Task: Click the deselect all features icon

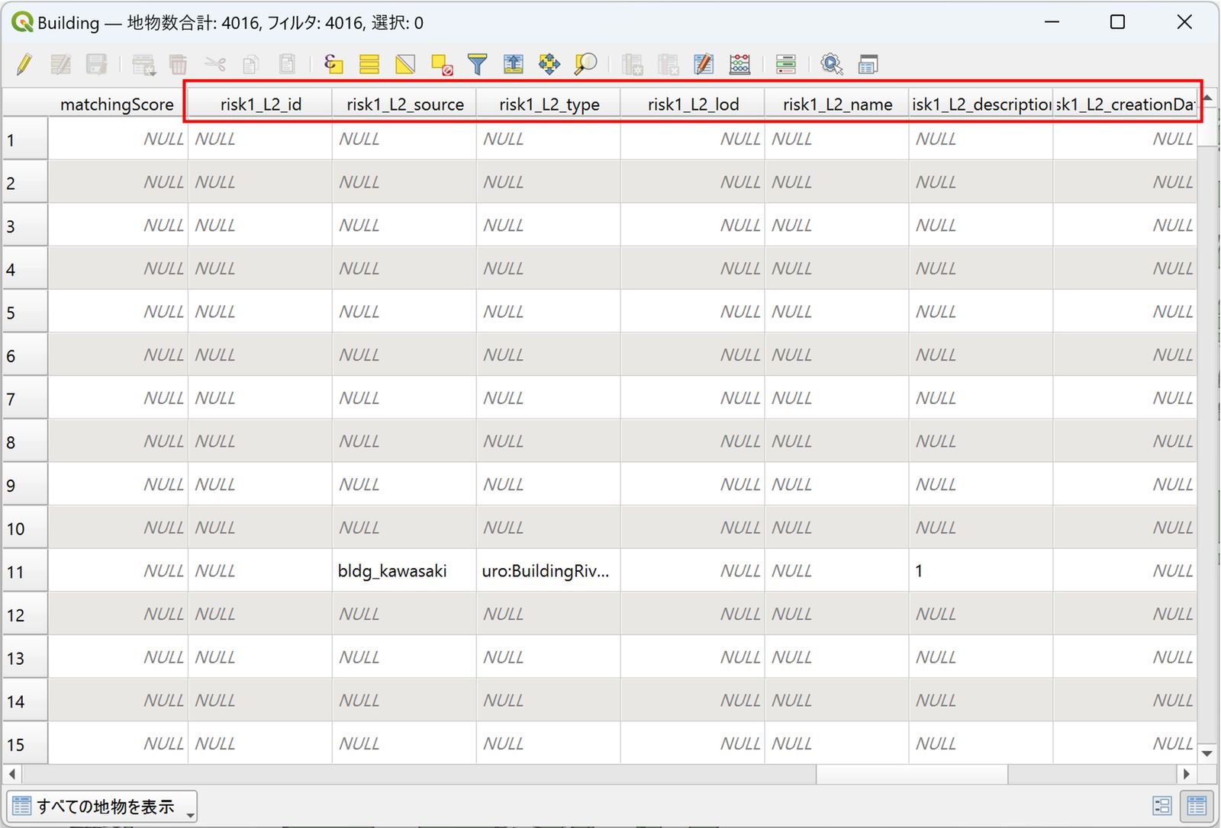Action: (442, 64)
